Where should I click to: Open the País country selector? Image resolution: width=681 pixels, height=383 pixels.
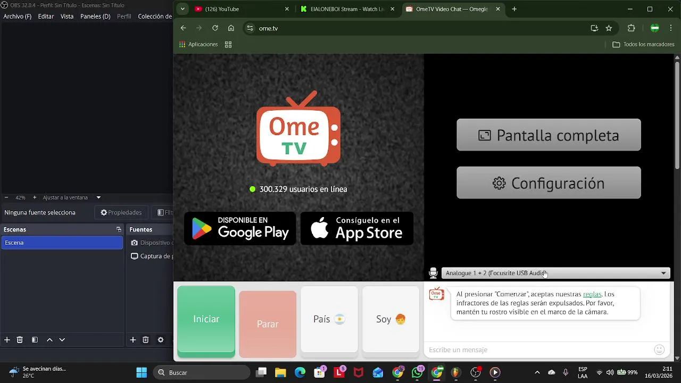point(329,319)
